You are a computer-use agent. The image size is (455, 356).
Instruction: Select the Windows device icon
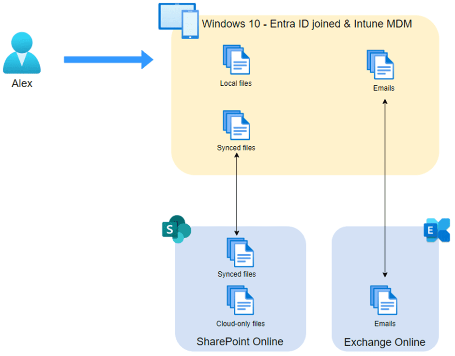click(x=179, y=21)
